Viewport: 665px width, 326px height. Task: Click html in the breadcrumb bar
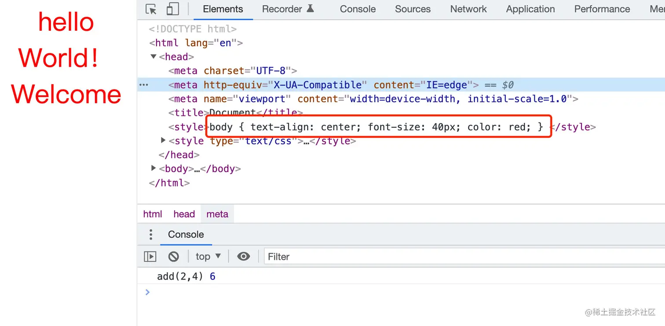tap(153, 214)
